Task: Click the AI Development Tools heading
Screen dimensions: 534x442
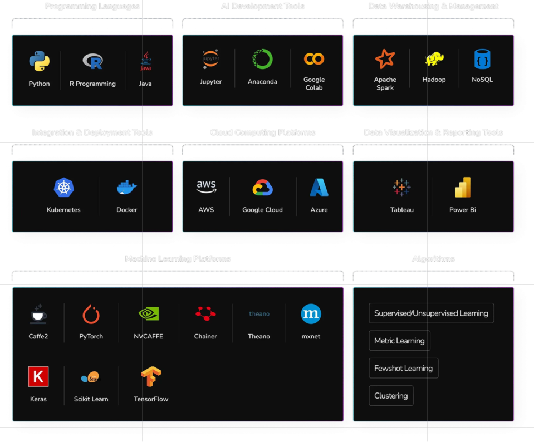Action: (x=262, y=6)
